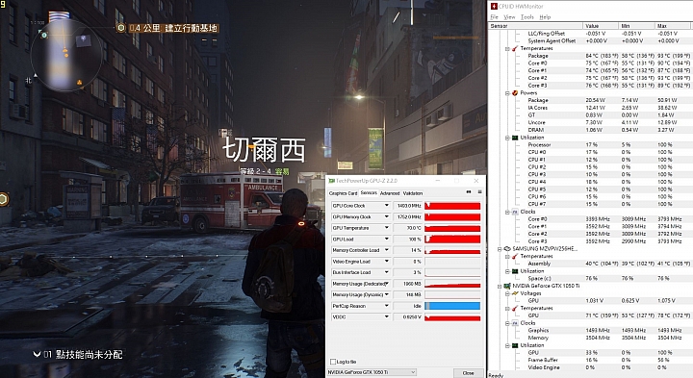The width and height of the screenshot is (693, 378).
Task: Collapse the CPU Temperatures tree node
Action: point(507,49)
